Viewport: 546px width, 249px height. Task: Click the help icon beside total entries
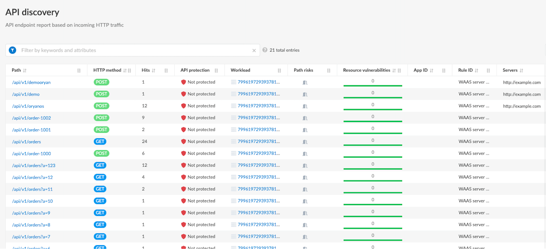pos(265,50)
